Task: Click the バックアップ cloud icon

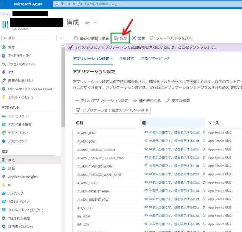Action: coord(3,193)
